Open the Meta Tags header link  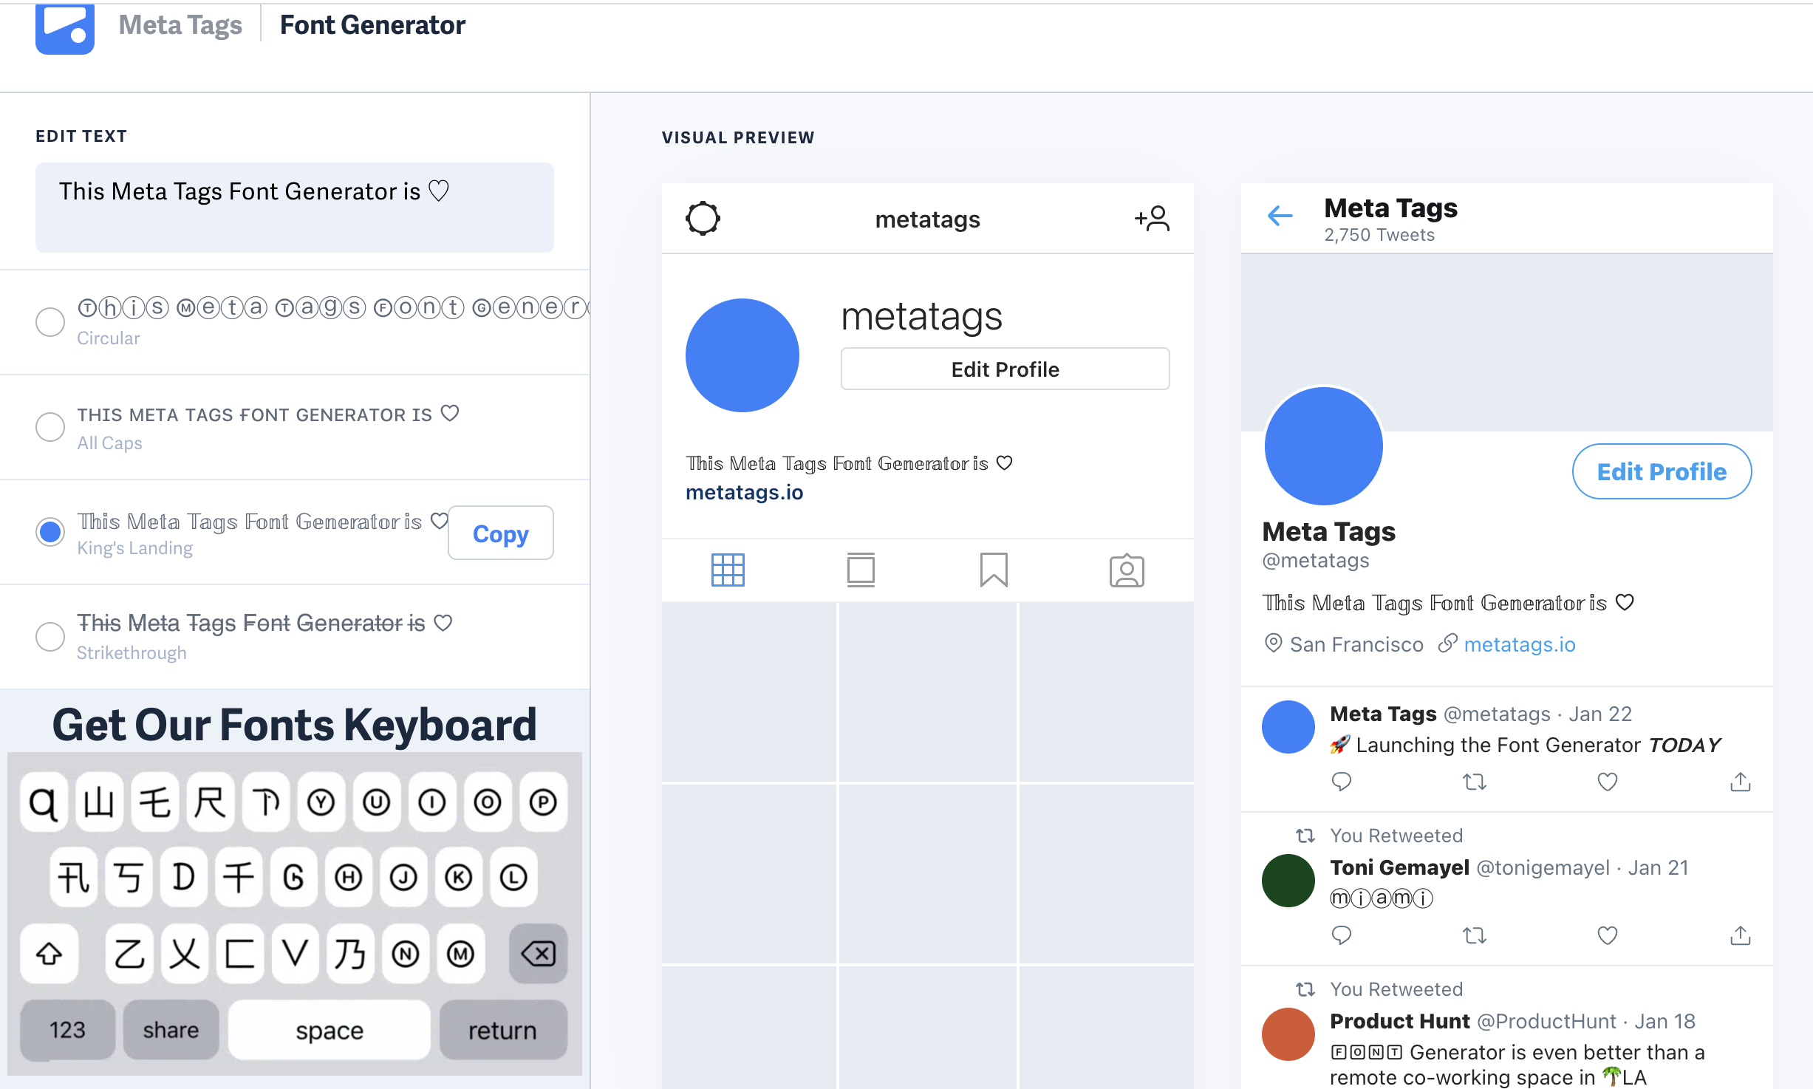(180, 25)
